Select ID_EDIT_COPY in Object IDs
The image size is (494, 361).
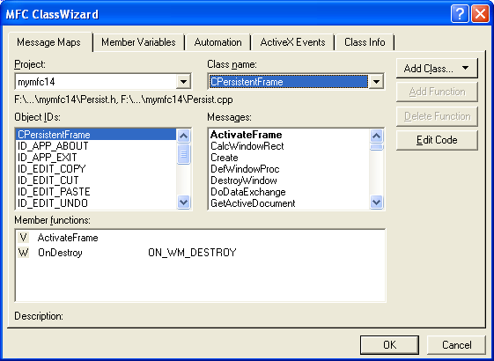pyautogui.click(x=96, y=169)
